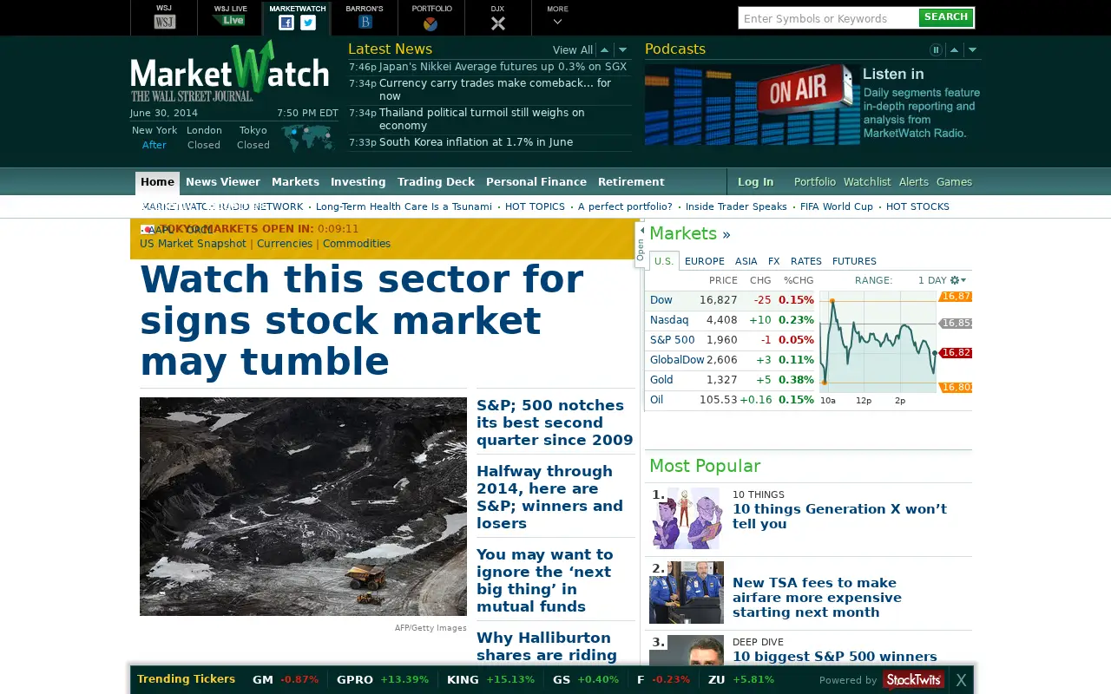Screen dimensions: 1111x694
Task: Switch to the EUROPE markets tab
Action: point(704,261)
